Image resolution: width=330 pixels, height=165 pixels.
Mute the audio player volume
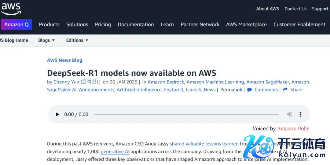coord(289,115)
